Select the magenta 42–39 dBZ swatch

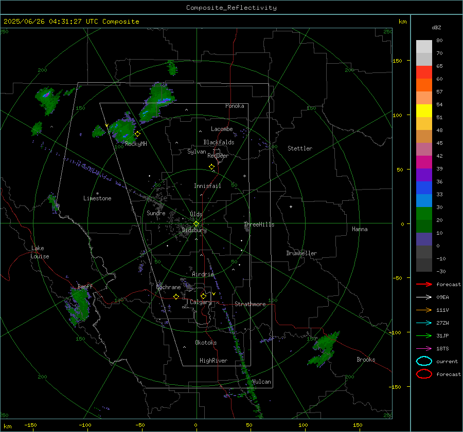click(x=424, y=162)
